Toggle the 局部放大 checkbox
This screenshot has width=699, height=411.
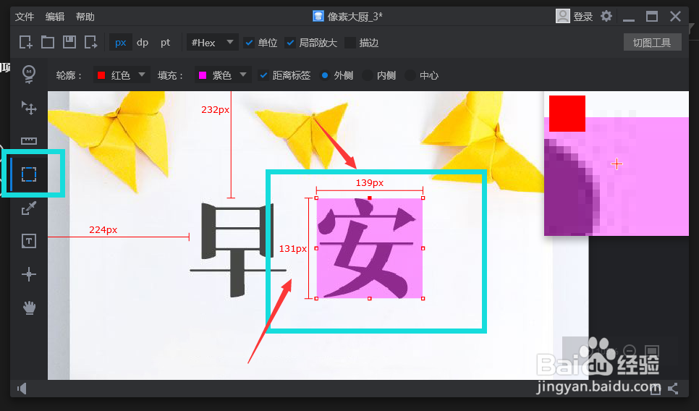pos(290,43)
